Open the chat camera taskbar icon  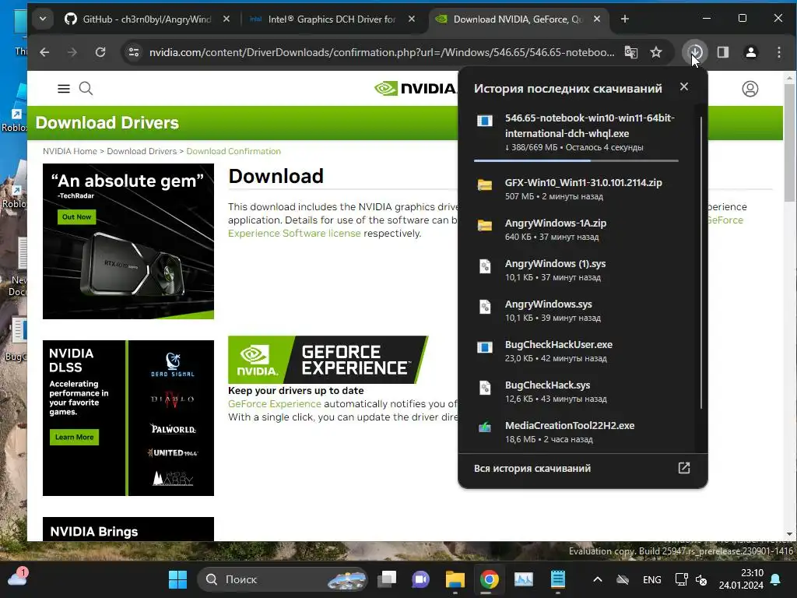(420, 579)
